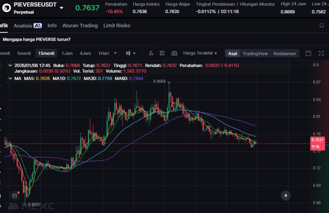The width and height of the screenshot is (329, 213).
Task: Collapse the MA indicator legend row
Action: point(10,78)
